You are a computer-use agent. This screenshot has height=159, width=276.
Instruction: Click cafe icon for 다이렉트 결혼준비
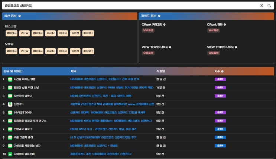click(10, 154)
